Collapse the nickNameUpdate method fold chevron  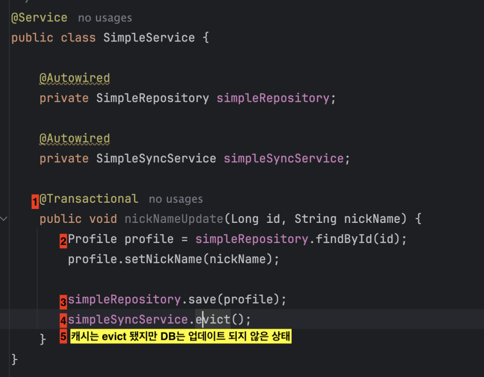(4, 219)
